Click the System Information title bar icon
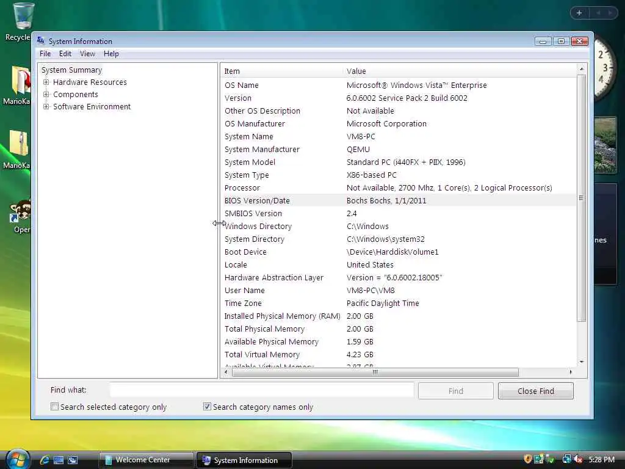Screen dimensions: 625x469 tap(41, 41)
